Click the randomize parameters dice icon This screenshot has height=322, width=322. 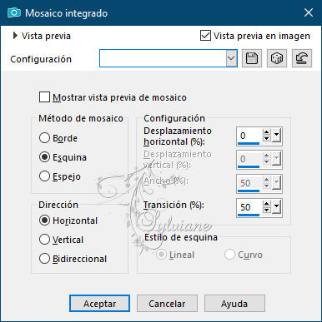tap(277, 58)
